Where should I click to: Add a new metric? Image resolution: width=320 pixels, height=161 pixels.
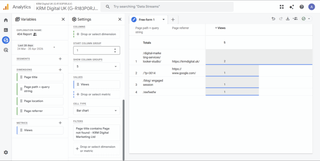pyautogui.click(x=60, y=123)
